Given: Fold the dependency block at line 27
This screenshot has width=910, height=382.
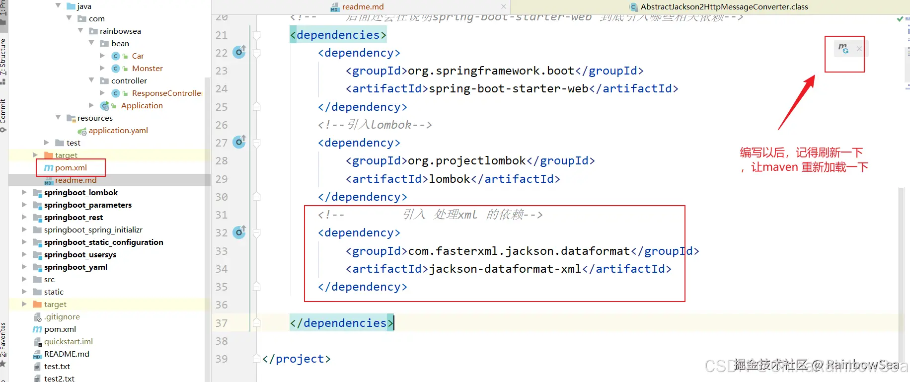Looking at the screenshot, I should (257, 143).
